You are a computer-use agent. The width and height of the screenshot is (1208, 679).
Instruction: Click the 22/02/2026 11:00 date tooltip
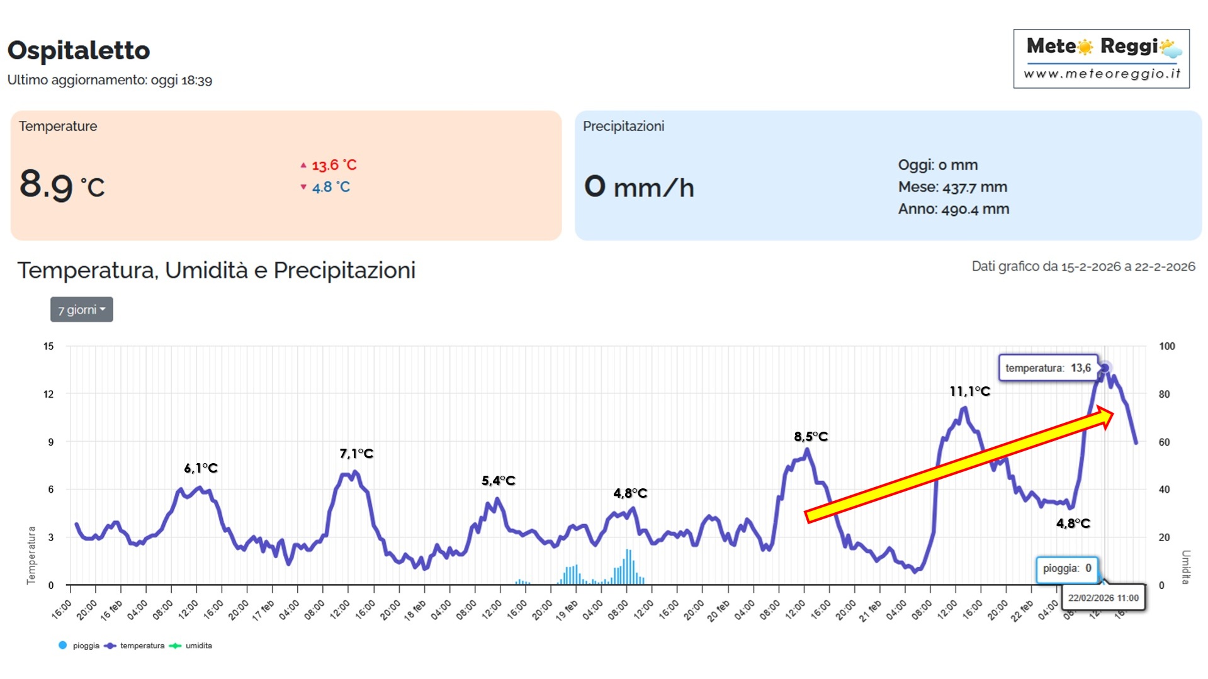(x=1103, y=598)
